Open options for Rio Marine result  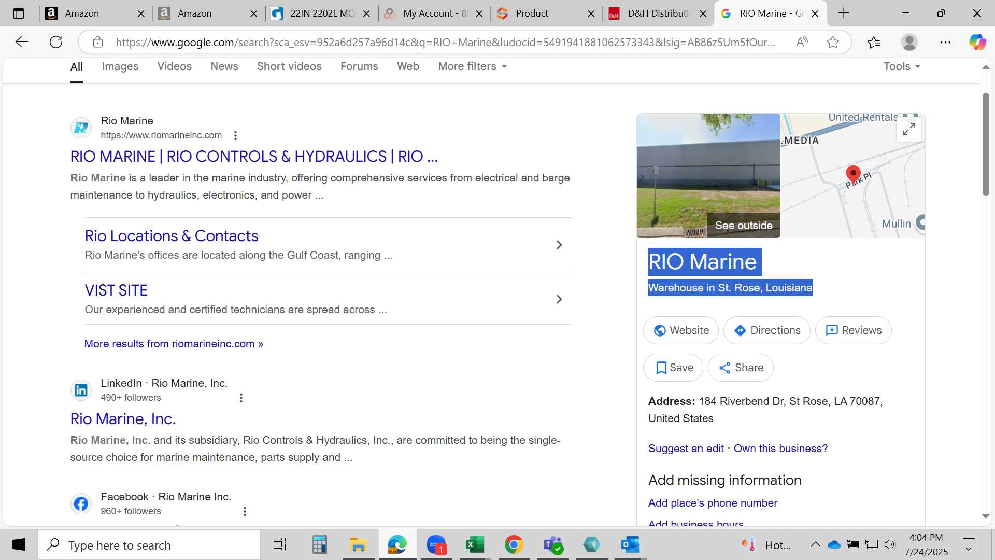[235, 135]
